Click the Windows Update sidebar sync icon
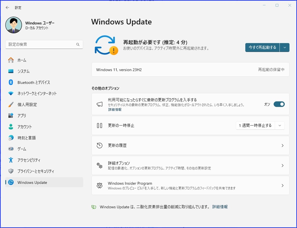 [11, 182]
